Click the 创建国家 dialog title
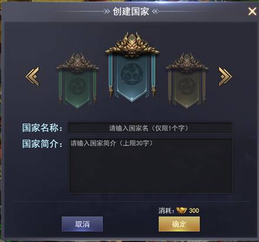Image resolution: width=259 pixels, height=242 pixels. (131, 11)
